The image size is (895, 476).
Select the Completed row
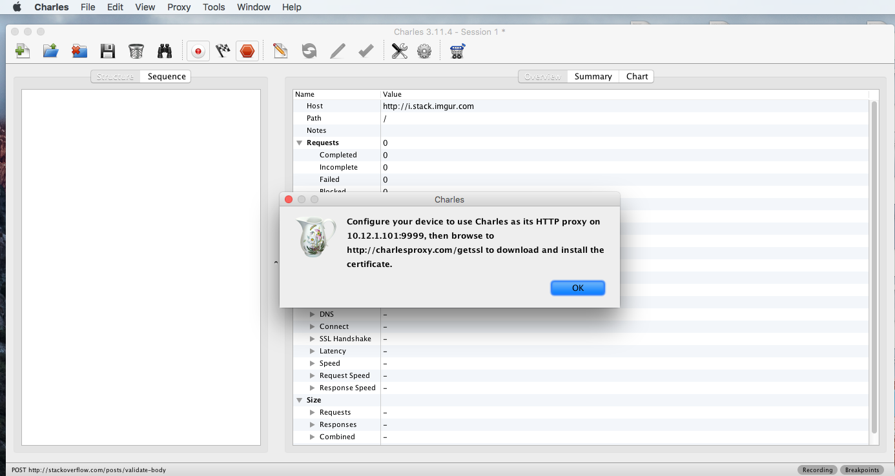(x=581, y=155)
